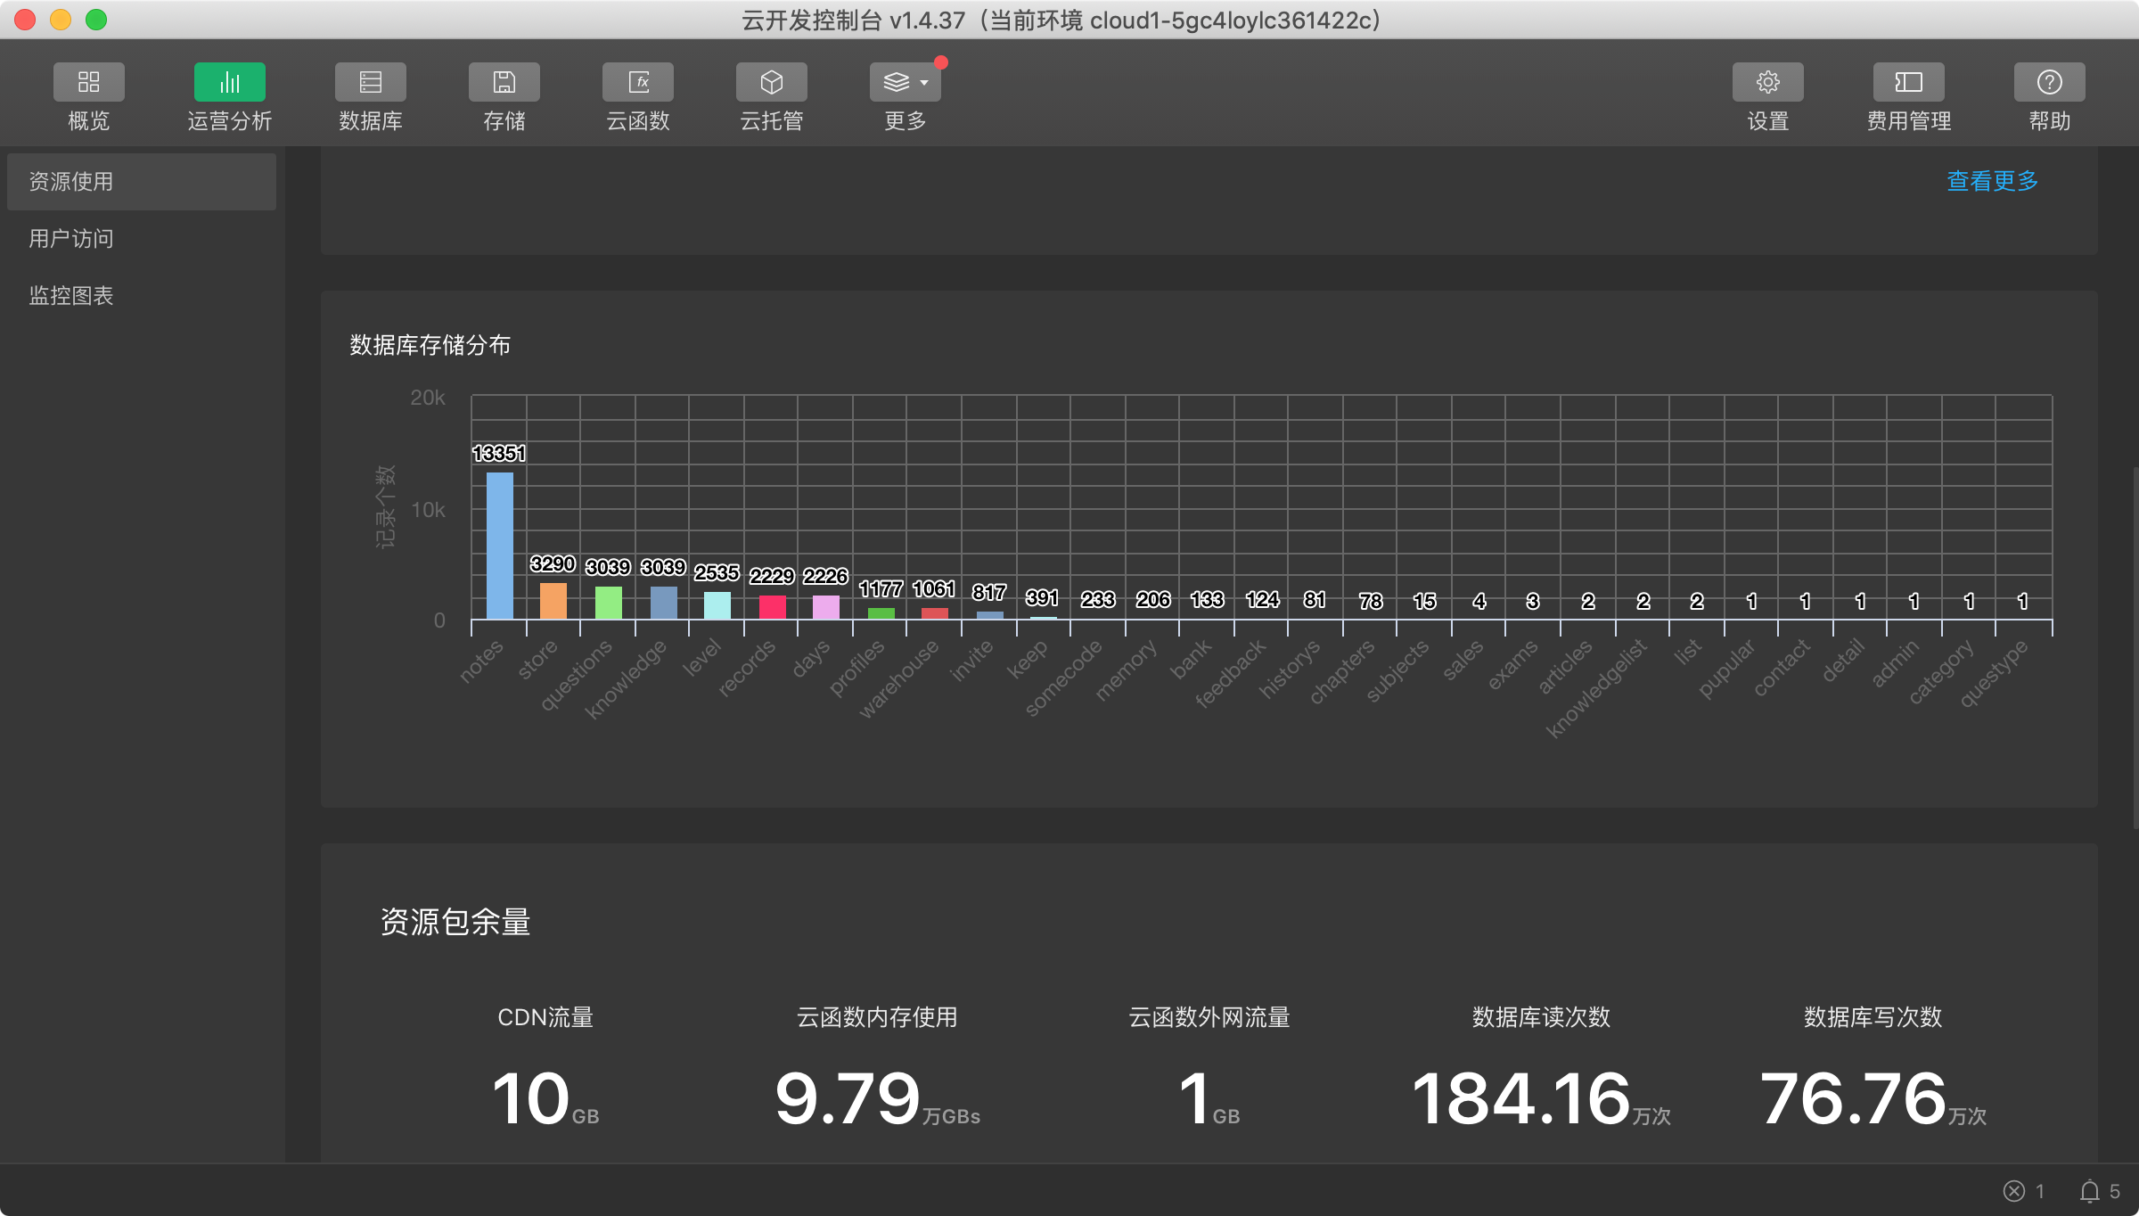Open the 存储 storage icon
Image resolution: width=2139 pixels, height=1216 pixels.
pos(504,83)
